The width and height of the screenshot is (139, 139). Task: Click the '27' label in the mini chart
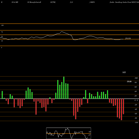point(90,135)
